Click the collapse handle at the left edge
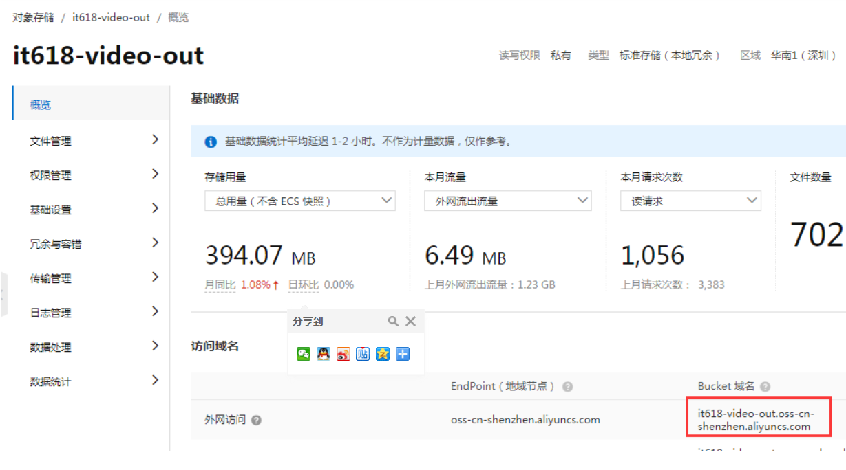 click(3, 294)
